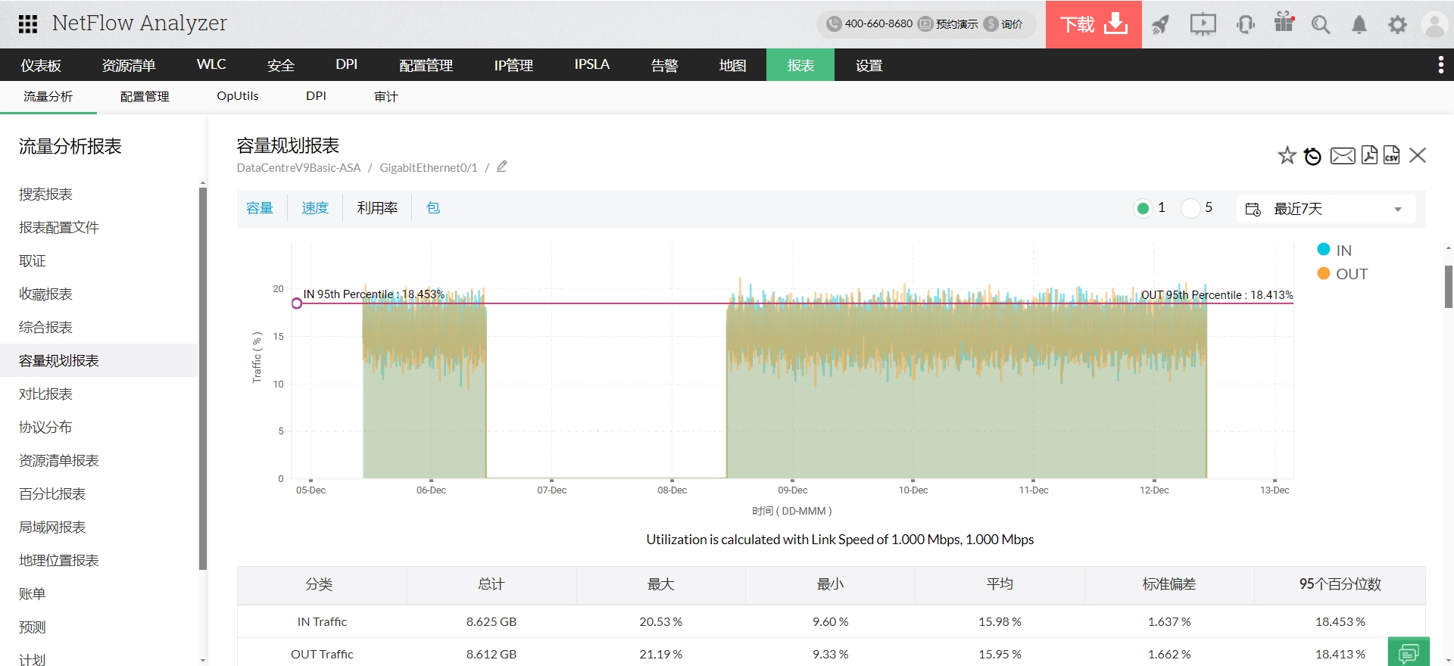Click the rocket quick-start icon
Screen dimensions: 1454x666
pos(1160,25)
